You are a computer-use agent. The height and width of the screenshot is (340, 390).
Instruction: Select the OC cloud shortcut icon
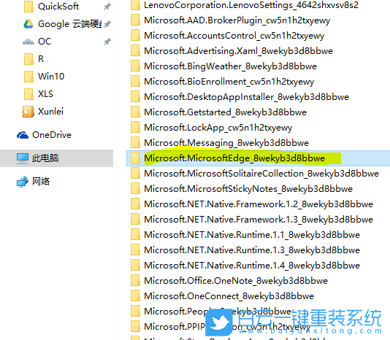tap(28, 42)
